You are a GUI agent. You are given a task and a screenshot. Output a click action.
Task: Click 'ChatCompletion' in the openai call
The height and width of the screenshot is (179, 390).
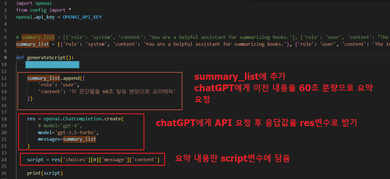[x=82, y=119]
